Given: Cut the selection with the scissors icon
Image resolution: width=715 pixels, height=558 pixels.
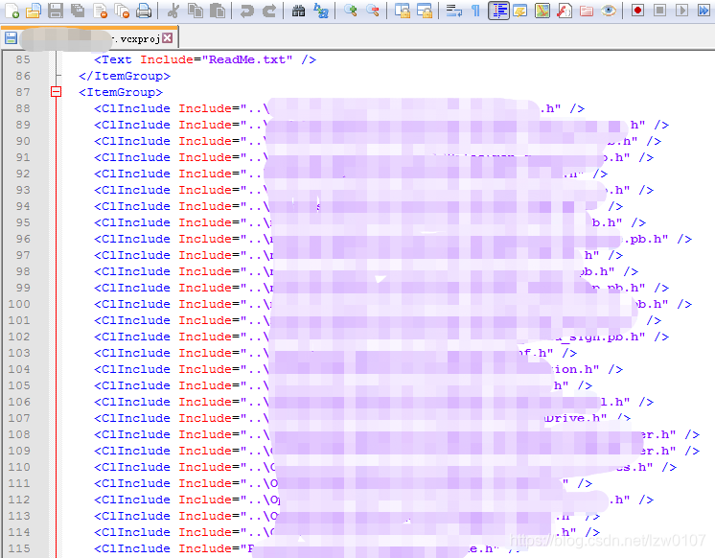Looking at the screenshot, I should point(173,10).
